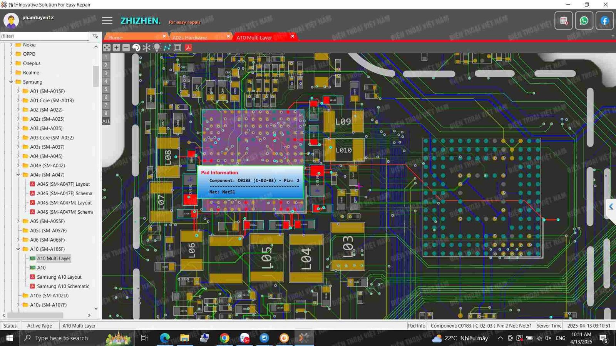Screen dimensions: 616x346
Task: Open the Facebook page icon
Action: [604, 21]
